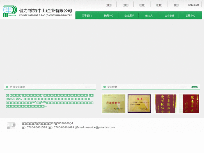The width and height of the screenshot is (204, 153).
Task: Click KENNEX GARMENT & BAG (ZHONGSHAN) MFG.CORP text
Action: click(x=45, y=15)
